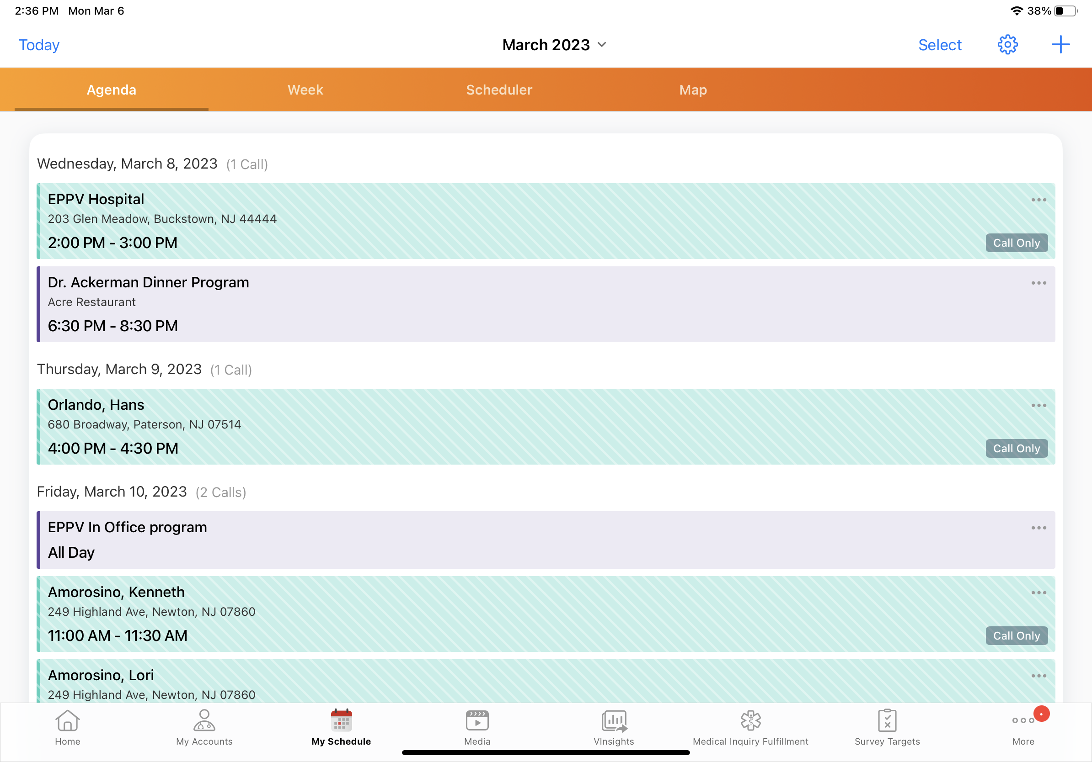This screenshot has height=762, width=1092.
Task: Go to My Accounts in bottom bar
Action: [x=204, y=727]
